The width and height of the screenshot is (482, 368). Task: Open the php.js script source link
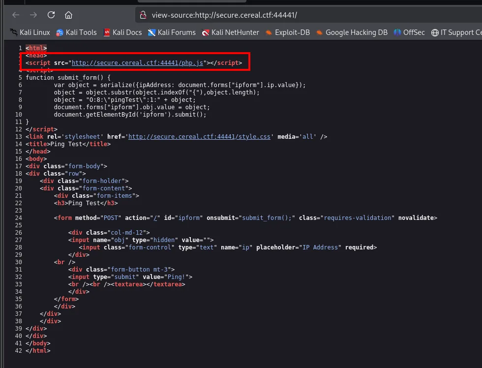137,62
